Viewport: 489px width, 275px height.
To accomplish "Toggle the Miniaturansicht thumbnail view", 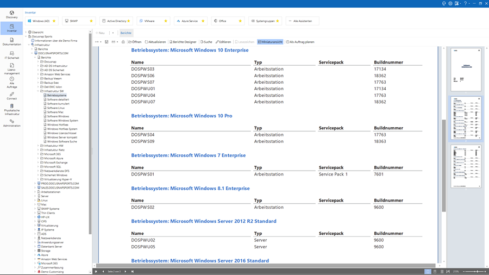I will pyautogui.click(x=270, y=42).
